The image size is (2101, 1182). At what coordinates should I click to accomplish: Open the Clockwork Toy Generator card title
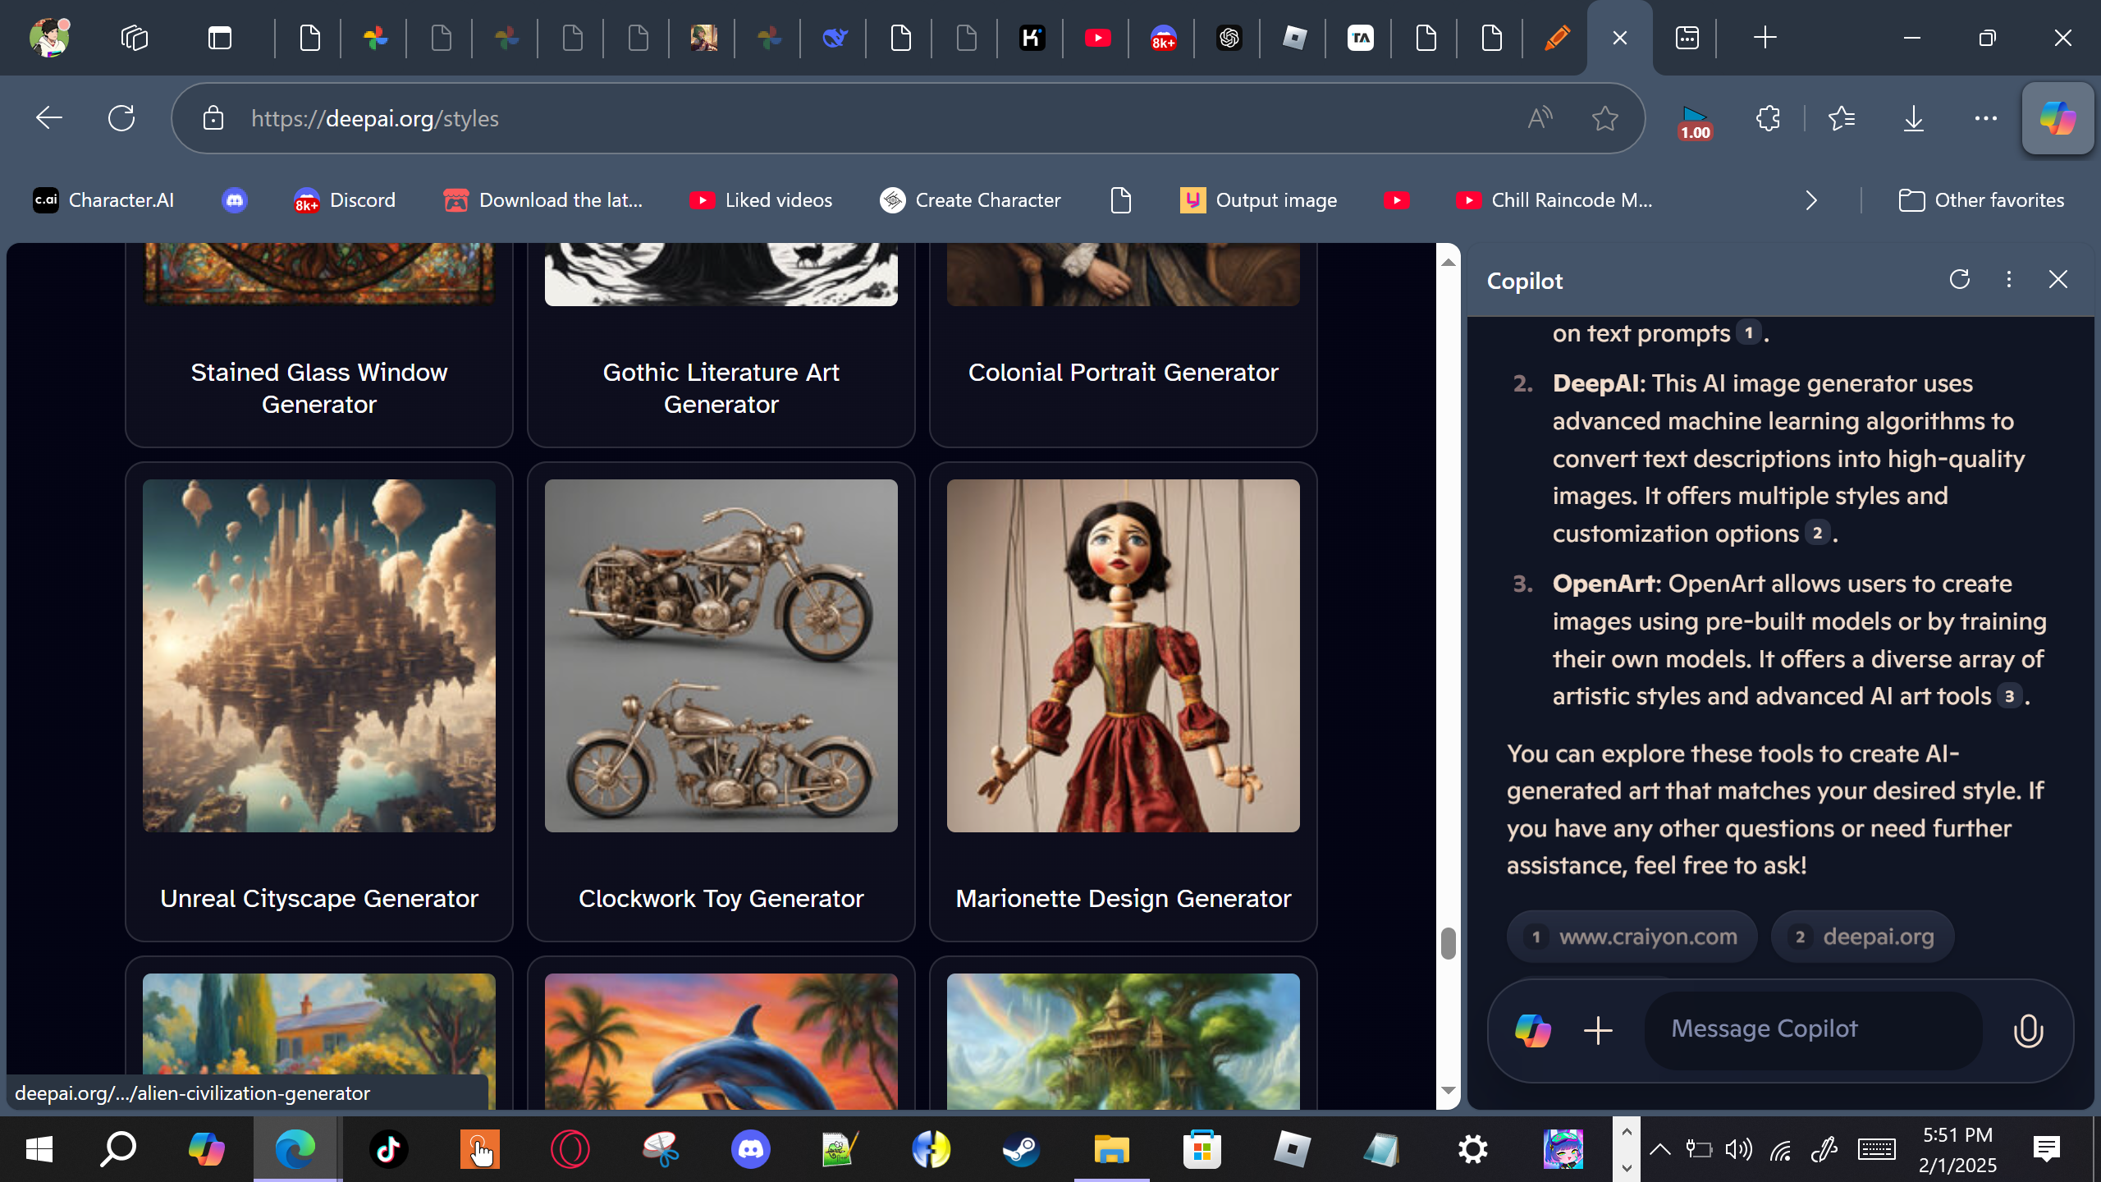coord(721,899)
